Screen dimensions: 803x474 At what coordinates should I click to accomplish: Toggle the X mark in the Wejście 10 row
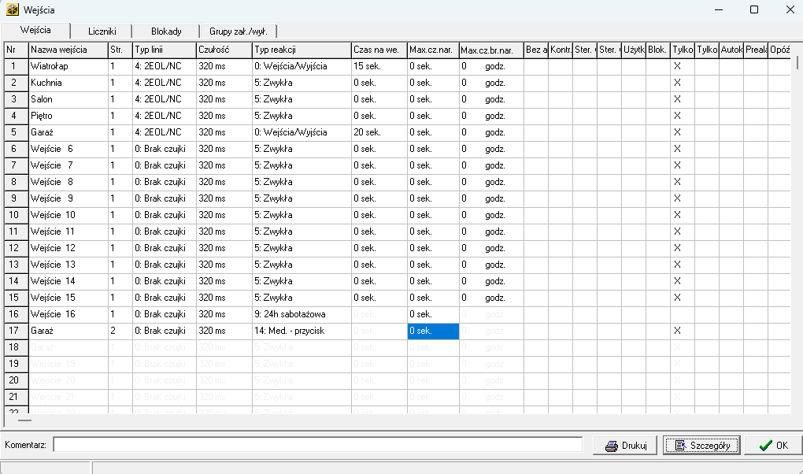point(677,215)
